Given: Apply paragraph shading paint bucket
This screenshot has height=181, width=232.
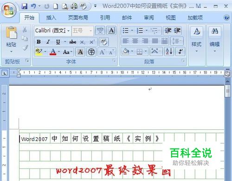Looking at the screenshot, I should coord(126,52).
